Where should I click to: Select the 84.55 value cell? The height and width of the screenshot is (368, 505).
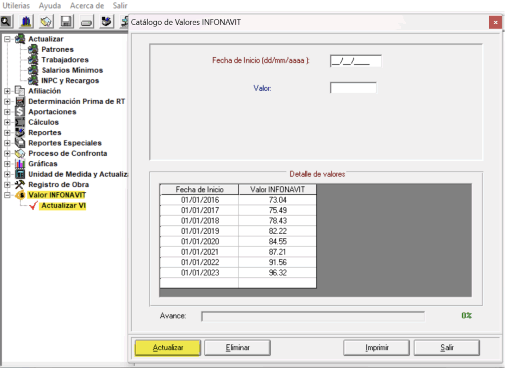coord(278,241)
